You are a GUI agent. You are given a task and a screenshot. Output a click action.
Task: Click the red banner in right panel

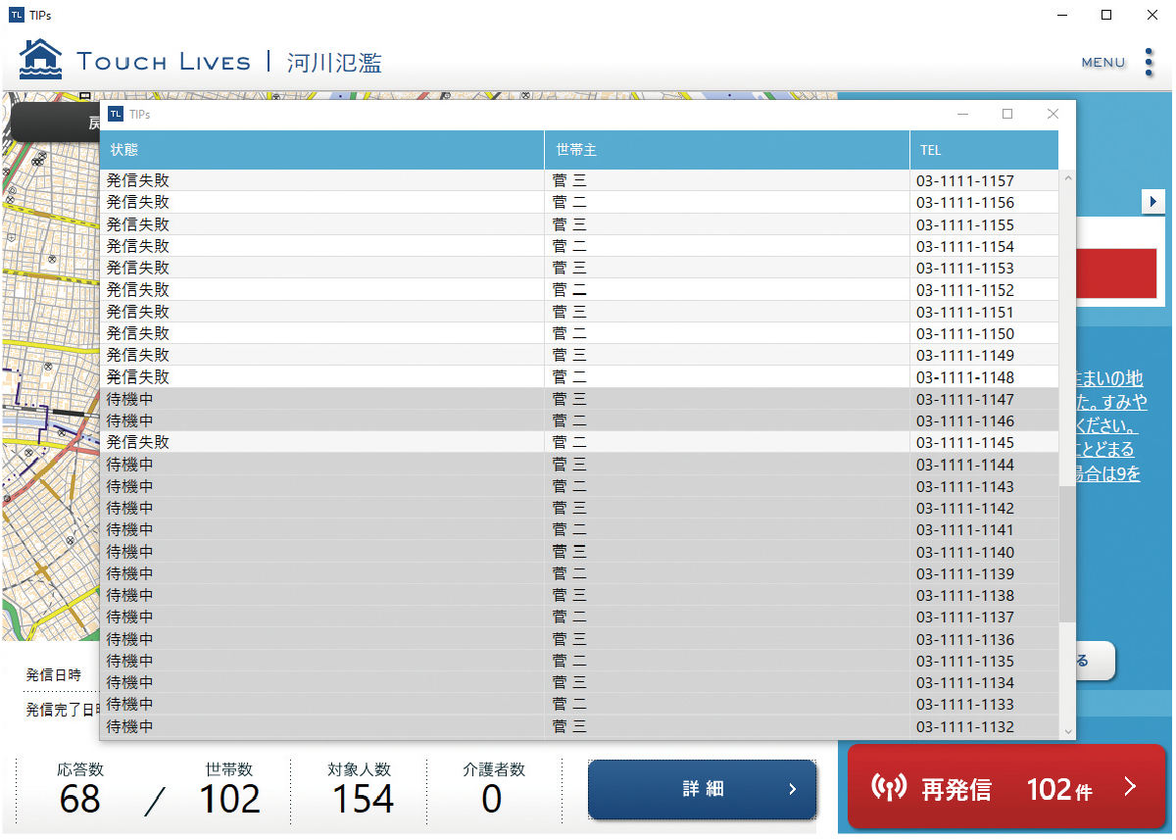[x=1116, y=273]
